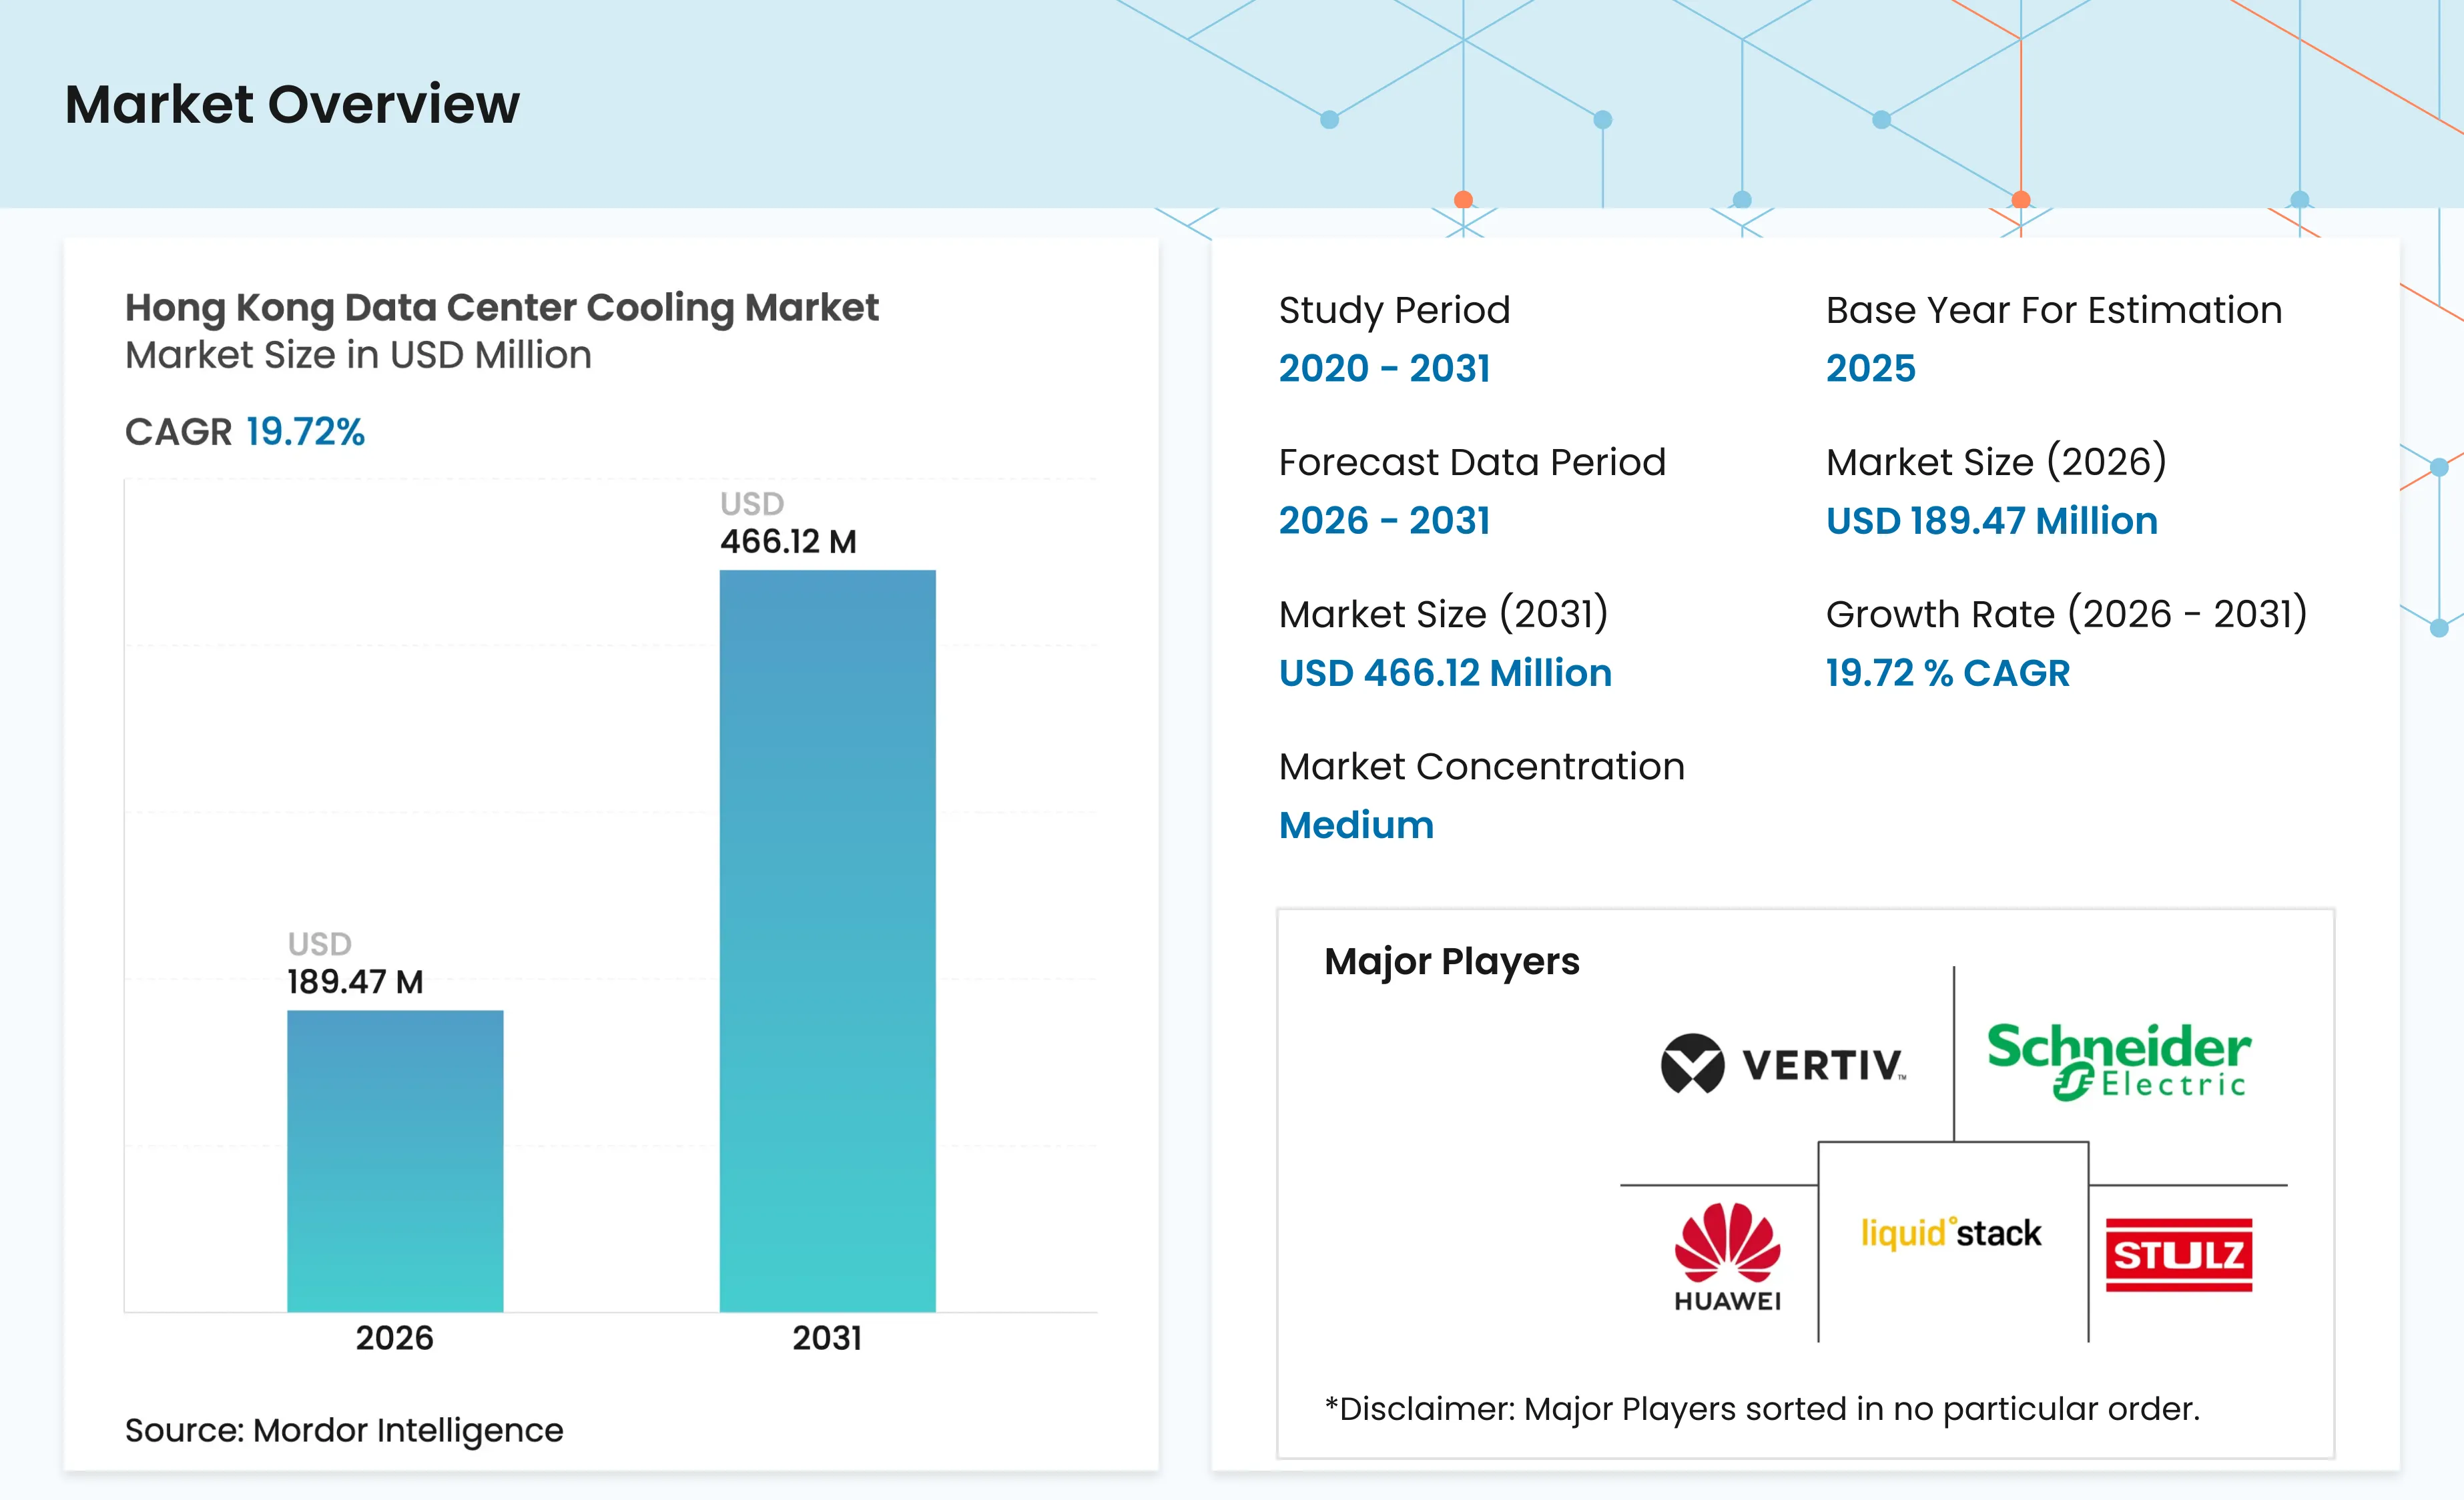The width and height of the screenshot is (2464, 1500).
Task: Click the Market Size (2031) label
Action: (x=1443, y=614)
